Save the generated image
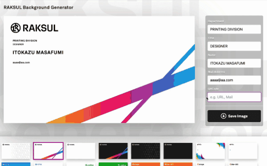This screenshot has height=166, width=267. click(234, 116)
